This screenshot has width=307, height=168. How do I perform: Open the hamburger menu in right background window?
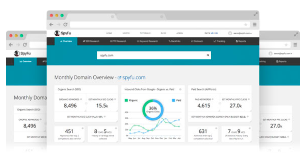pyautogui.click(x=295, y=45)
